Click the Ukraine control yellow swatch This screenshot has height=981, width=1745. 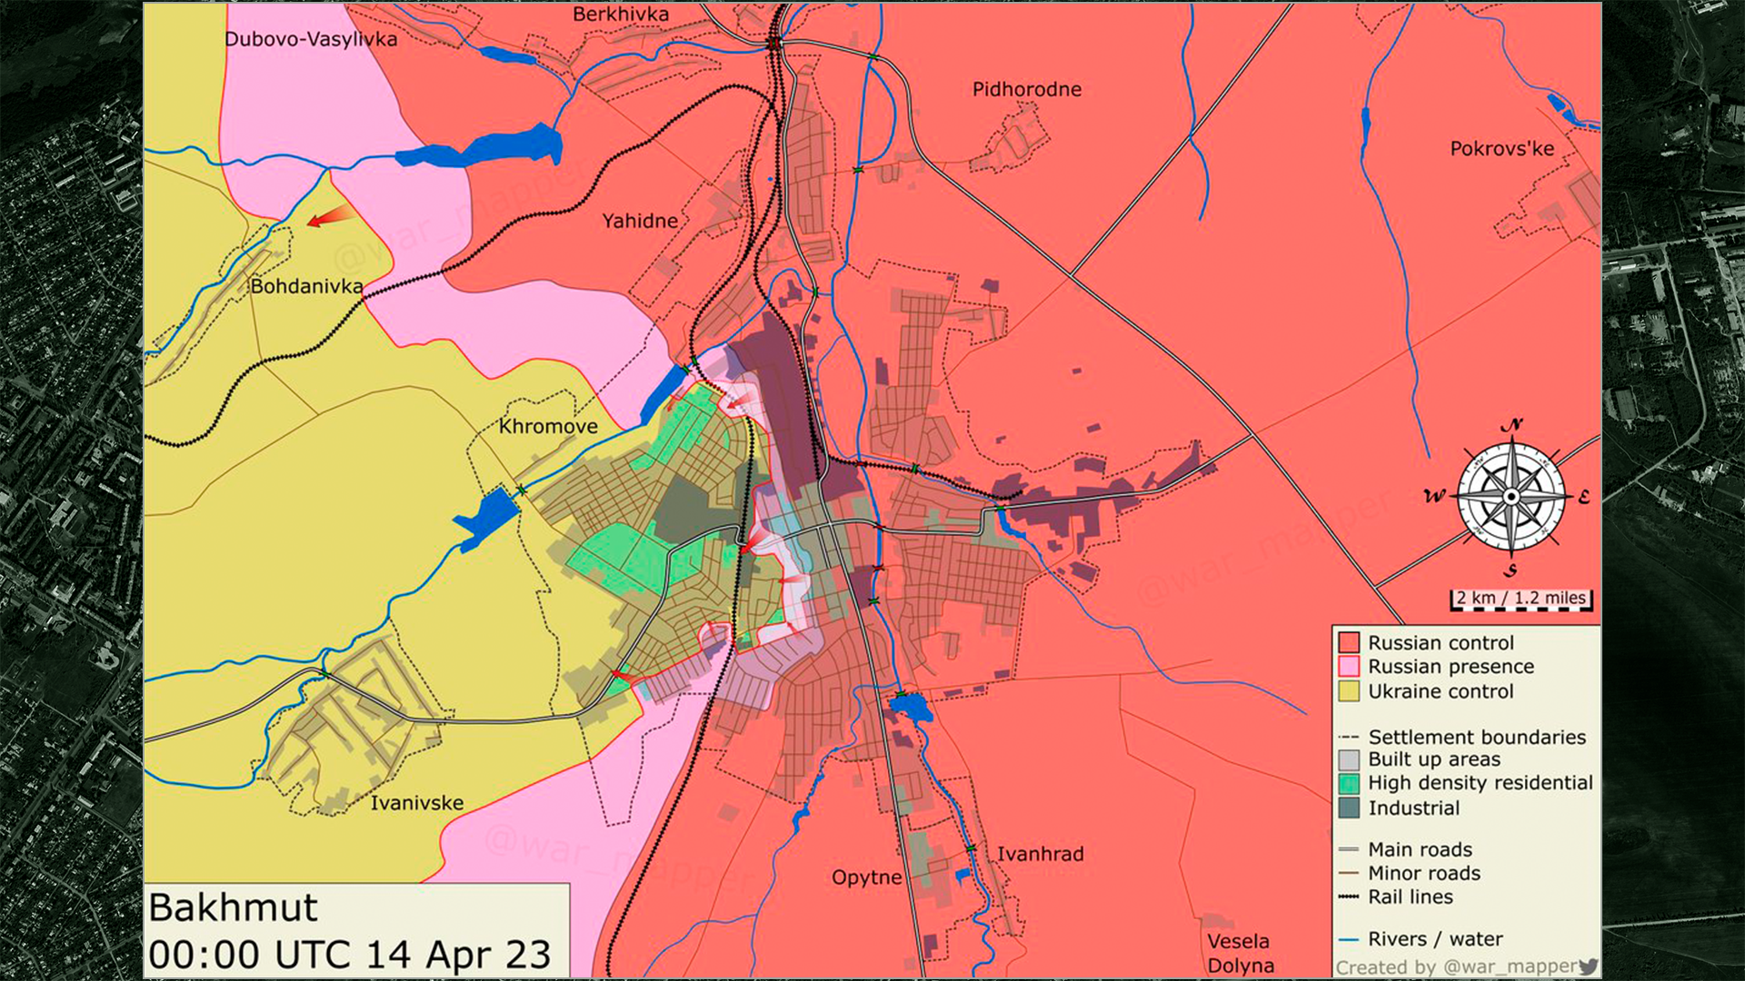(1349, 691)
